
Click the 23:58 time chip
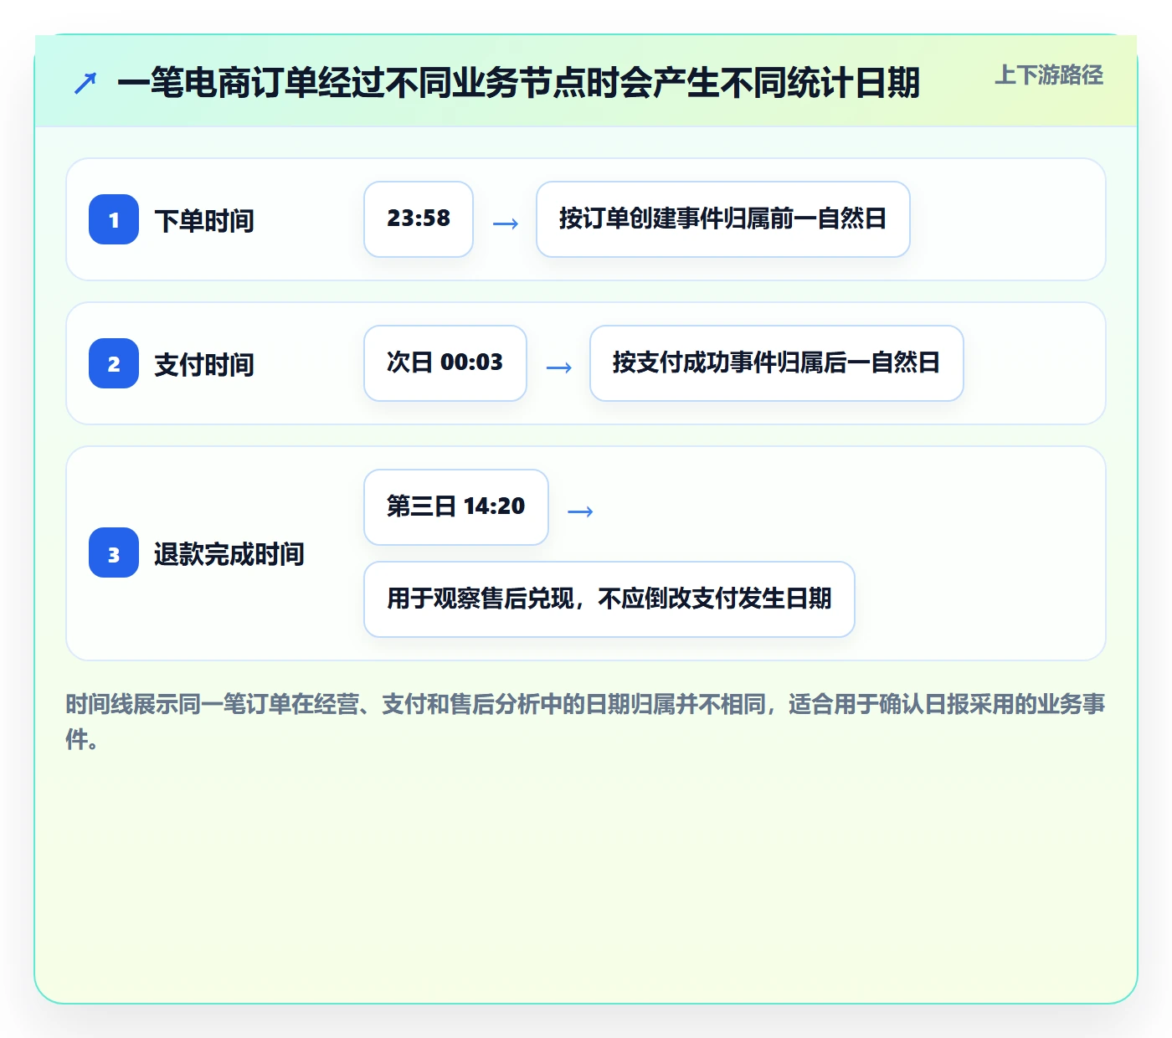(419, 219)
